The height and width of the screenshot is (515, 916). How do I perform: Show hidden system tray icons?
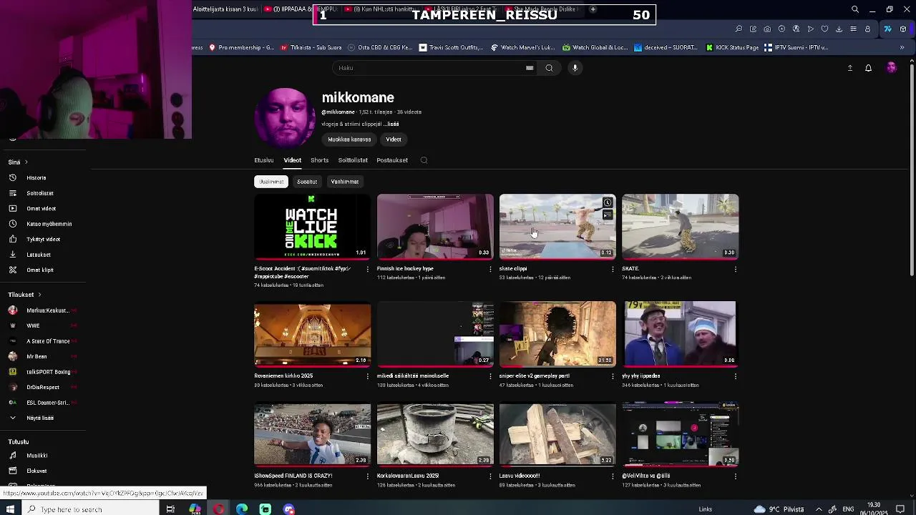[x=819, y=509]
